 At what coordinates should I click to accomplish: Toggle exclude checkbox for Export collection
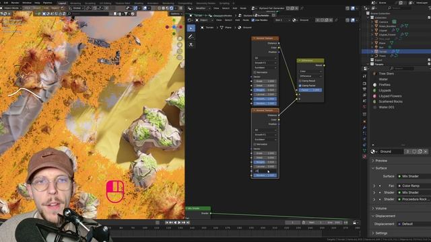(429, 60)
